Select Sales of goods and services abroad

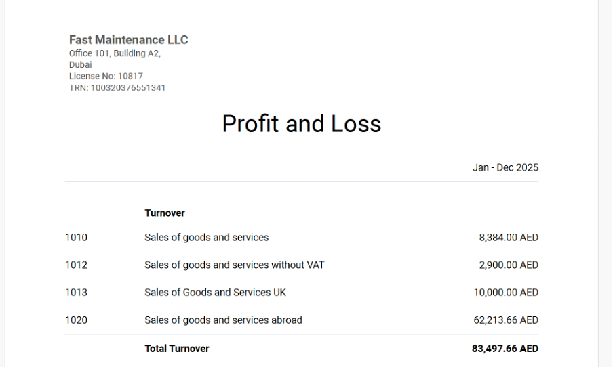223,320
